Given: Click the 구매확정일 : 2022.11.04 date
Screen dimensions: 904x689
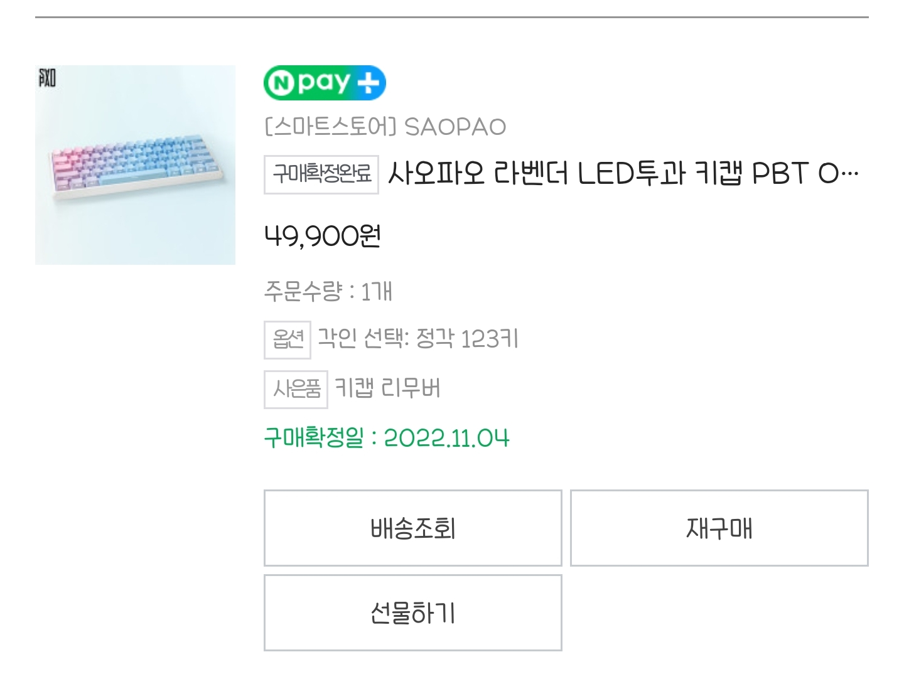Looking at the screenshot, I should click(386, 437).
